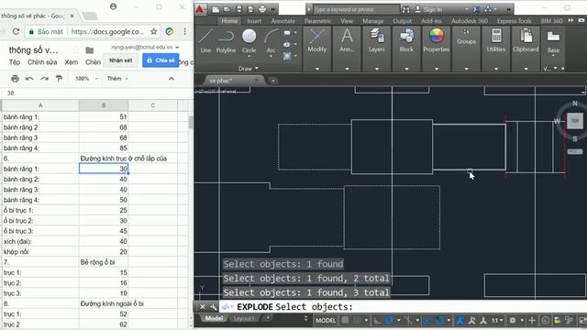
Task: Toggle the MODEL space button
Action: point(326,320)
